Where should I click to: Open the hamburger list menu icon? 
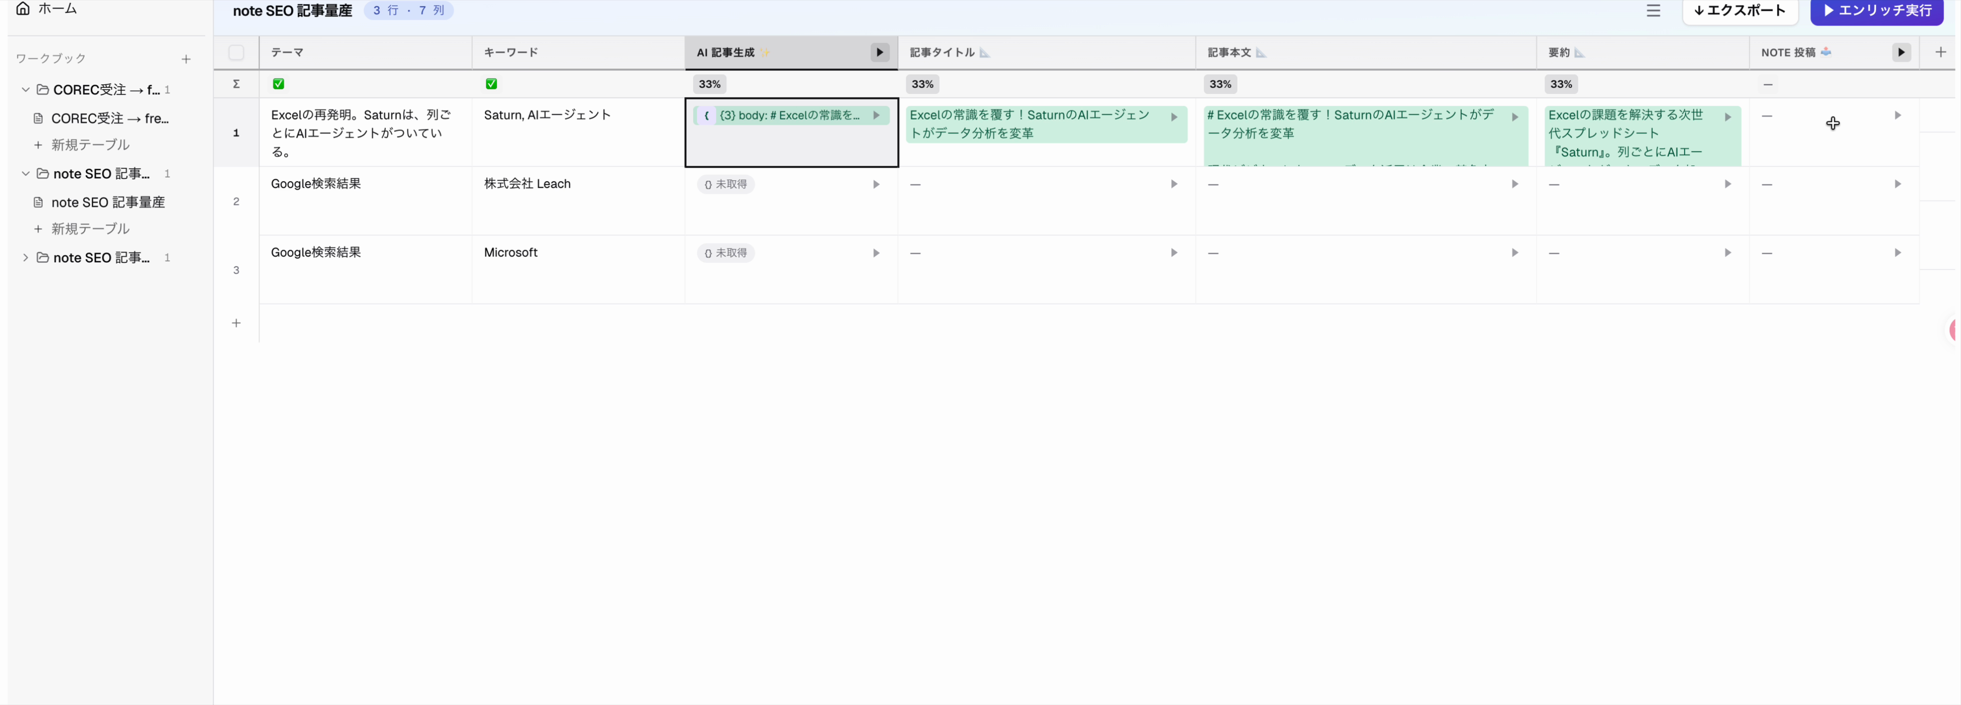tap(1653, 11)
